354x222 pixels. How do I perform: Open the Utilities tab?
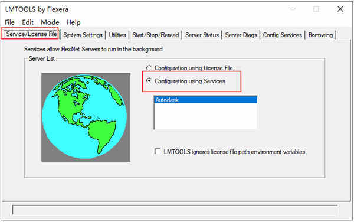click(117, 35)
